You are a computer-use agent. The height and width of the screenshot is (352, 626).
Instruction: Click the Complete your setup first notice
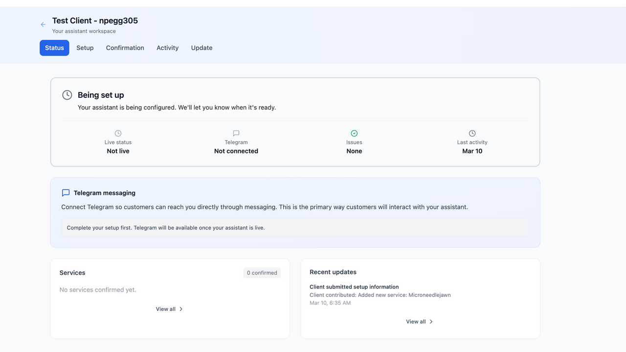295,228
